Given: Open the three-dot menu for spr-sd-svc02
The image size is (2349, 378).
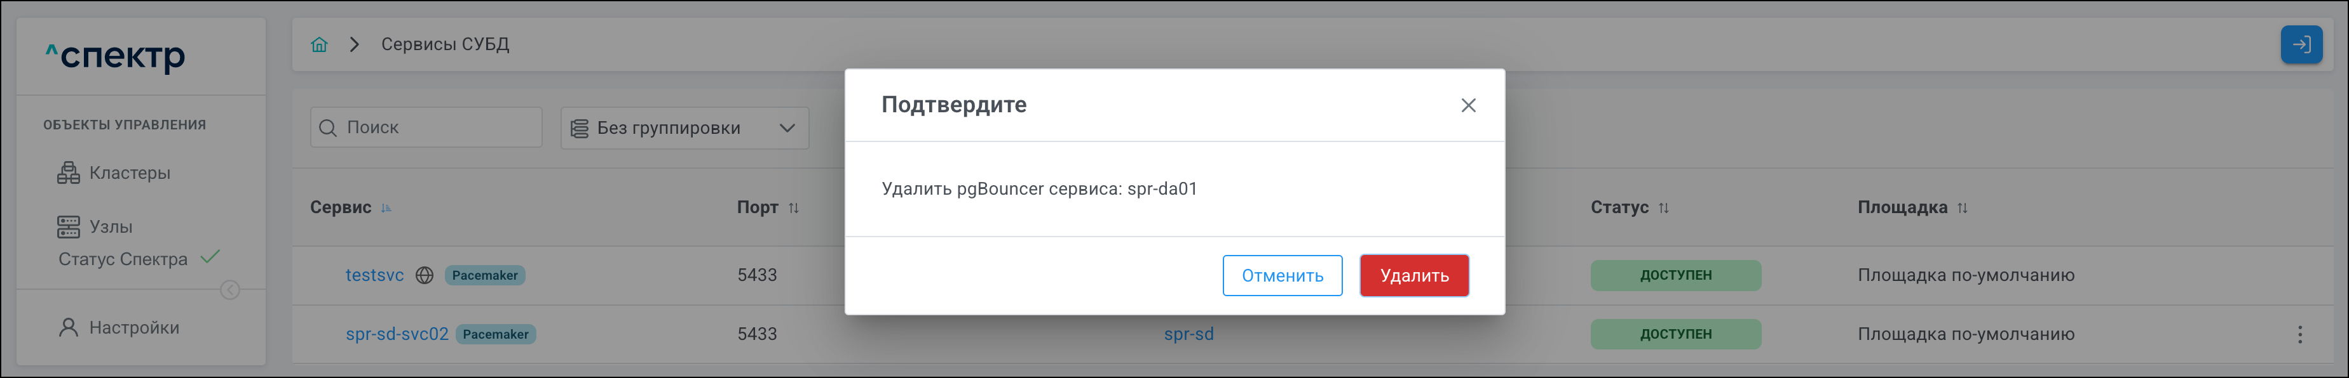Looking at the screenshot, I should (2300, 334).
